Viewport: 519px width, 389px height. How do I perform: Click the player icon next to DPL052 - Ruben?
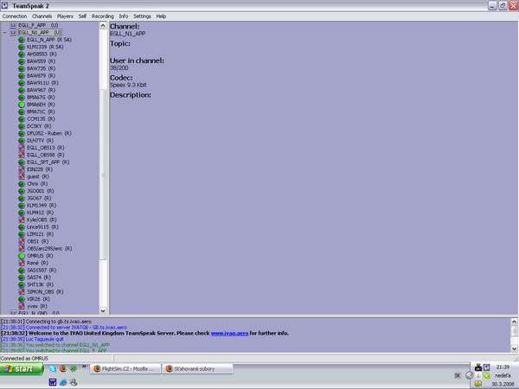coord(22,133)
